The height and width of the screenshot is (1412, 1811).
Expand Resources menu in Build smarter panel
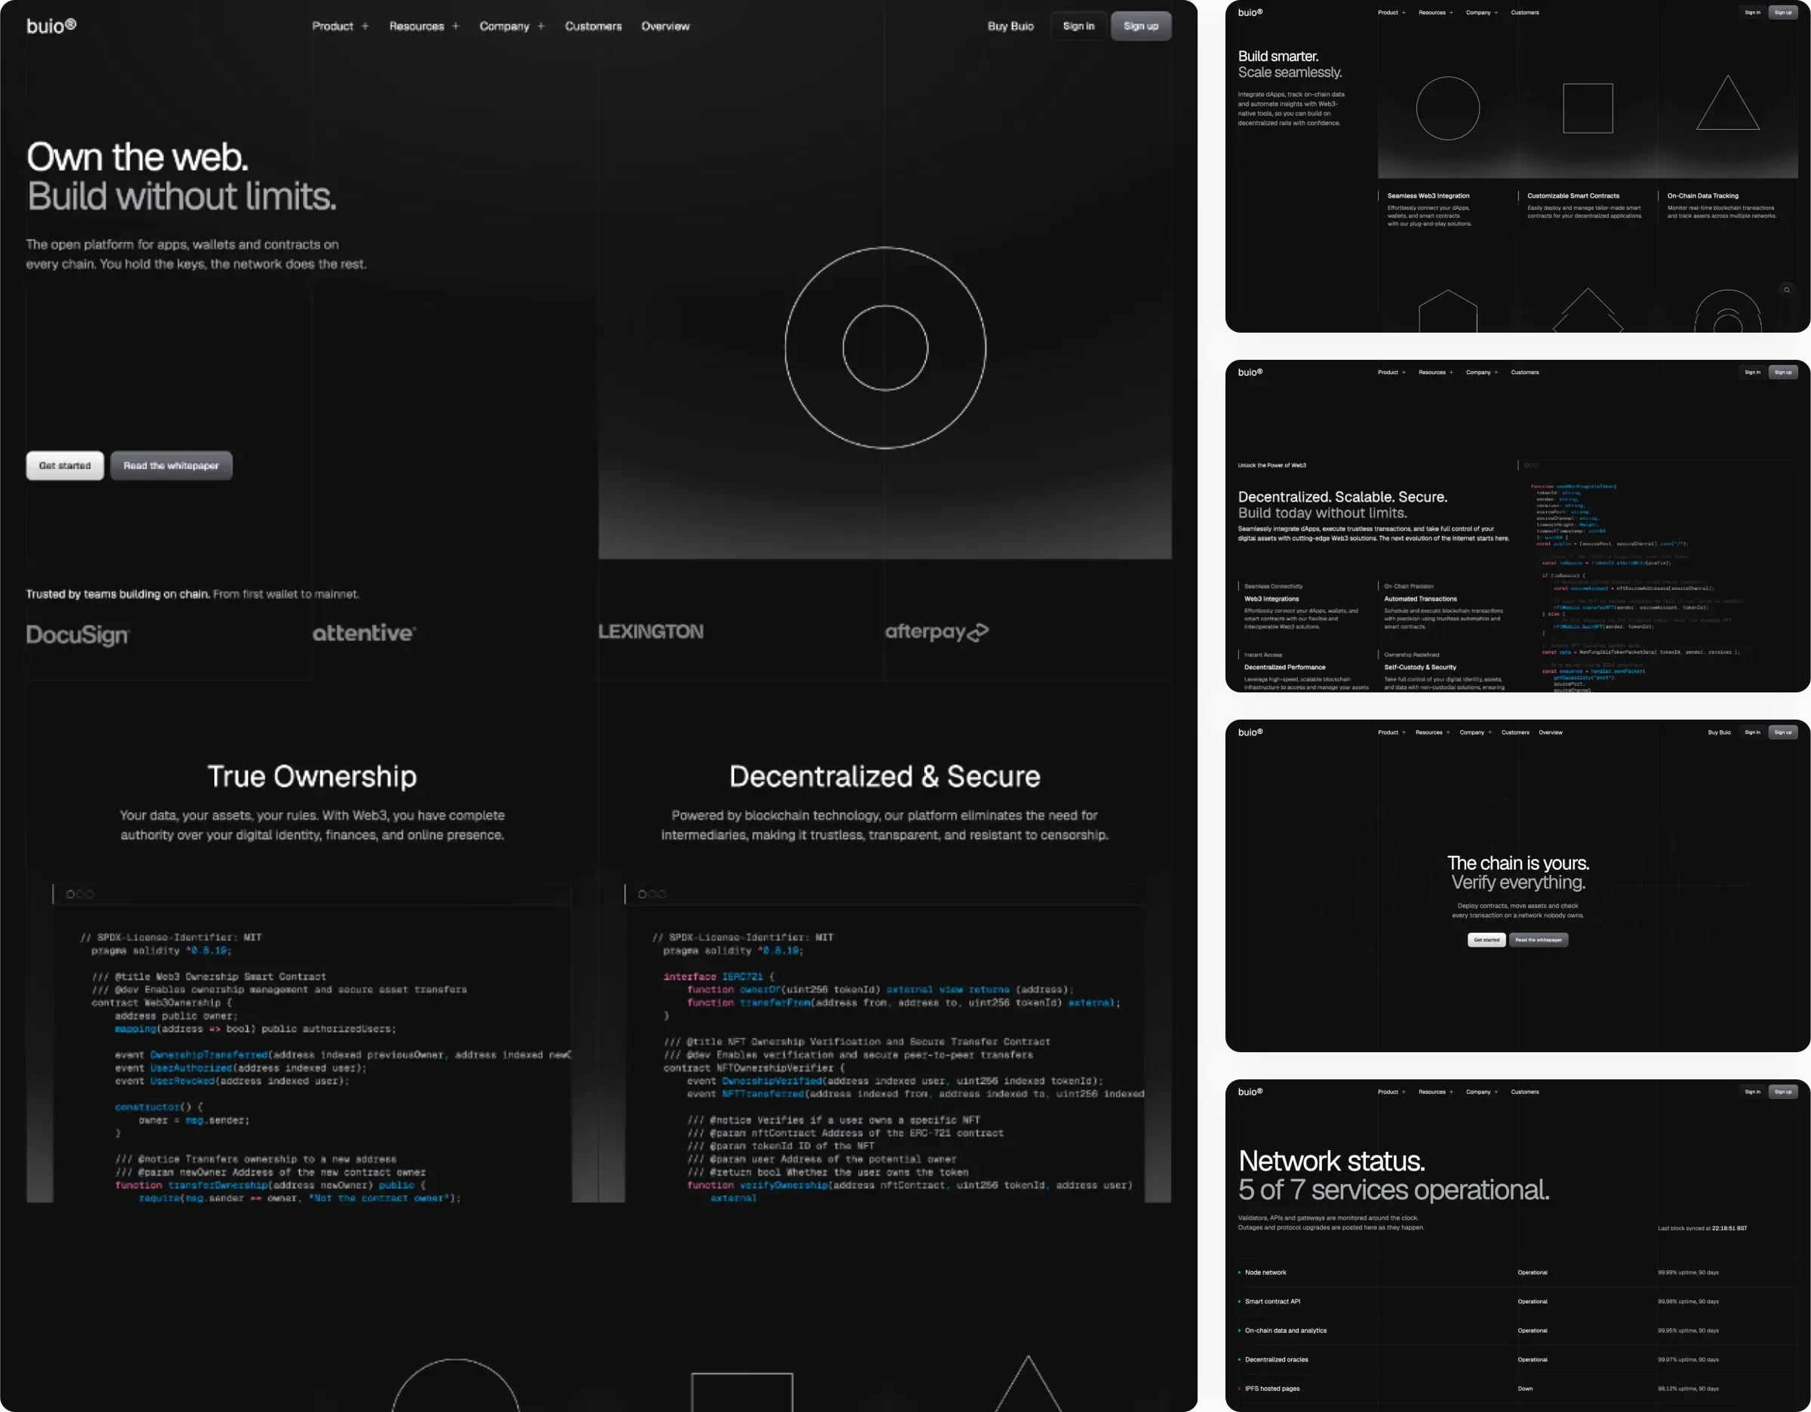tap(1435, 12)
